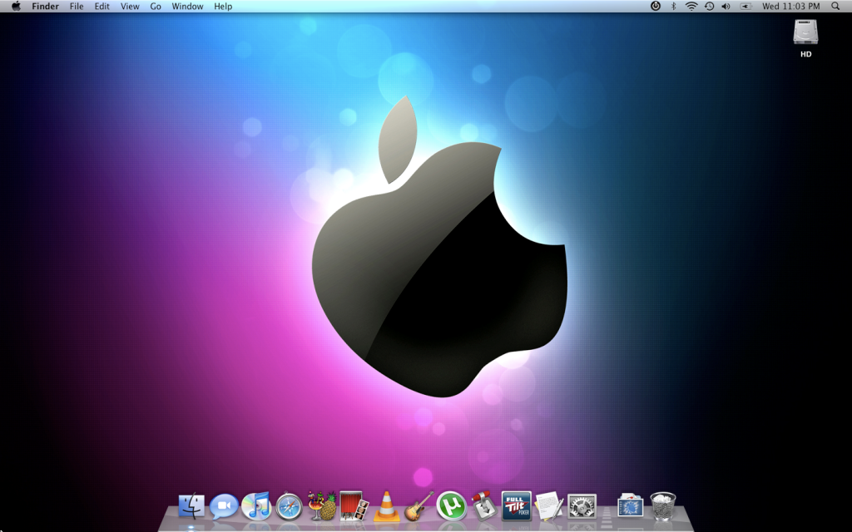Image resolution: width=852 pixels, height=532 pixels.
Task: Open the View menu
Action: point(130,7)
